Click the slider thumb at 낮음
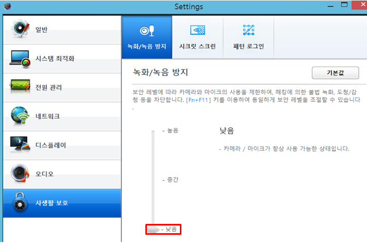This screenshot has width=367, height=243. pos(153,230)
